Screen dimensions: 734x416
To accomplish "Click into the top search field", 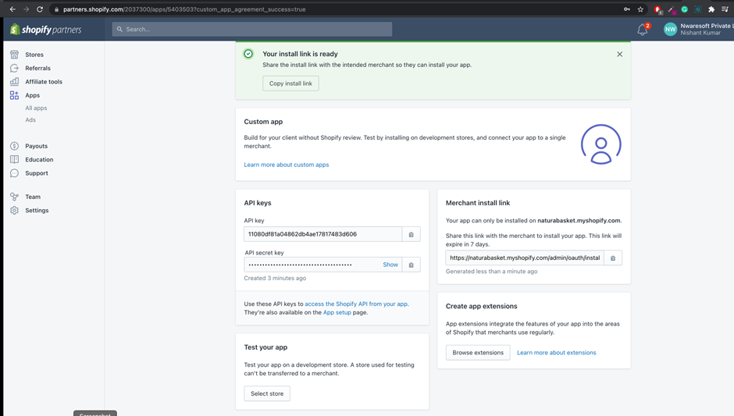I will (x=252, y=29).
